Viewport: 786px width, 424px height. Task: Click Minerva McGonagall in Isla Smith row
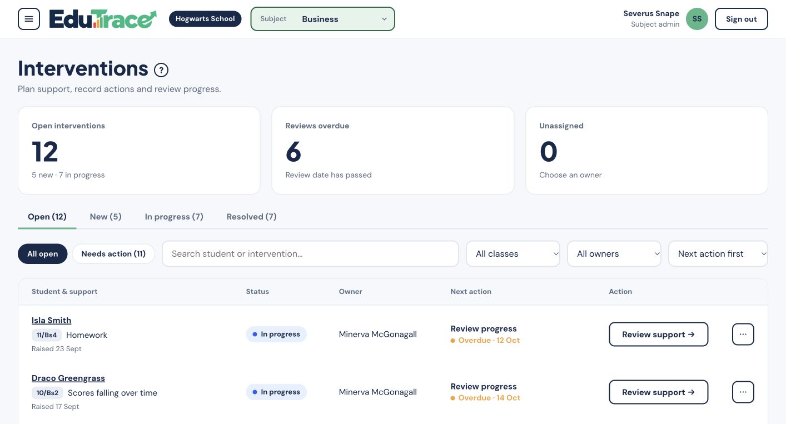378,335
